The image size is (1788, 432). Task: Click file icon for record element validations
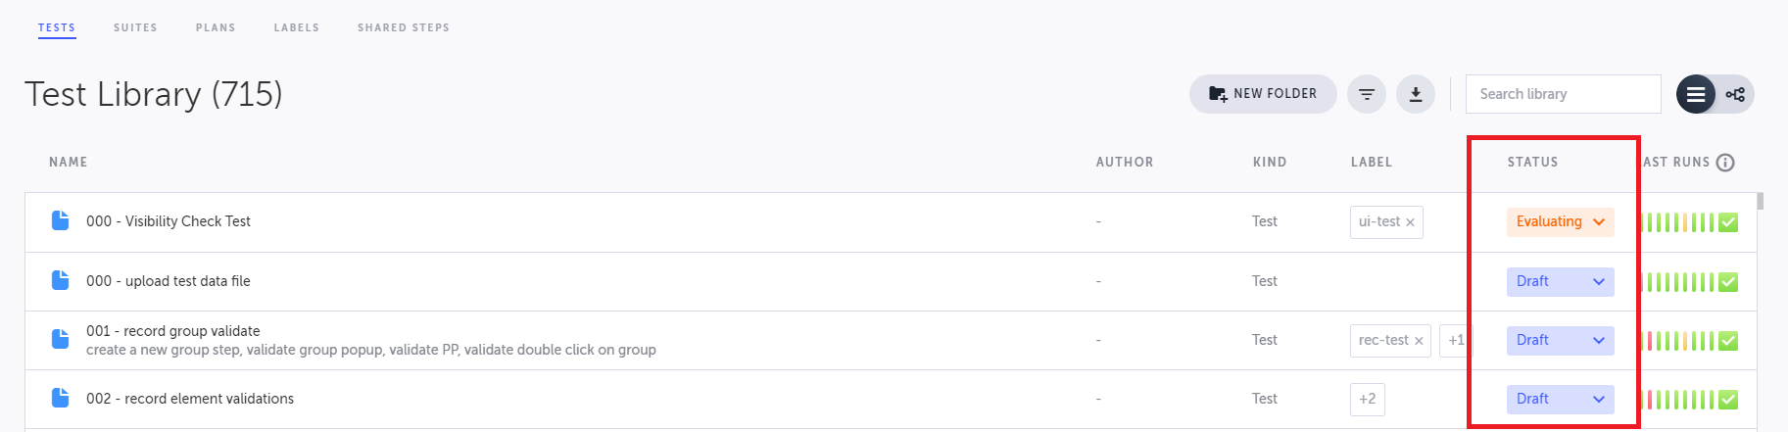click(61, 398)
